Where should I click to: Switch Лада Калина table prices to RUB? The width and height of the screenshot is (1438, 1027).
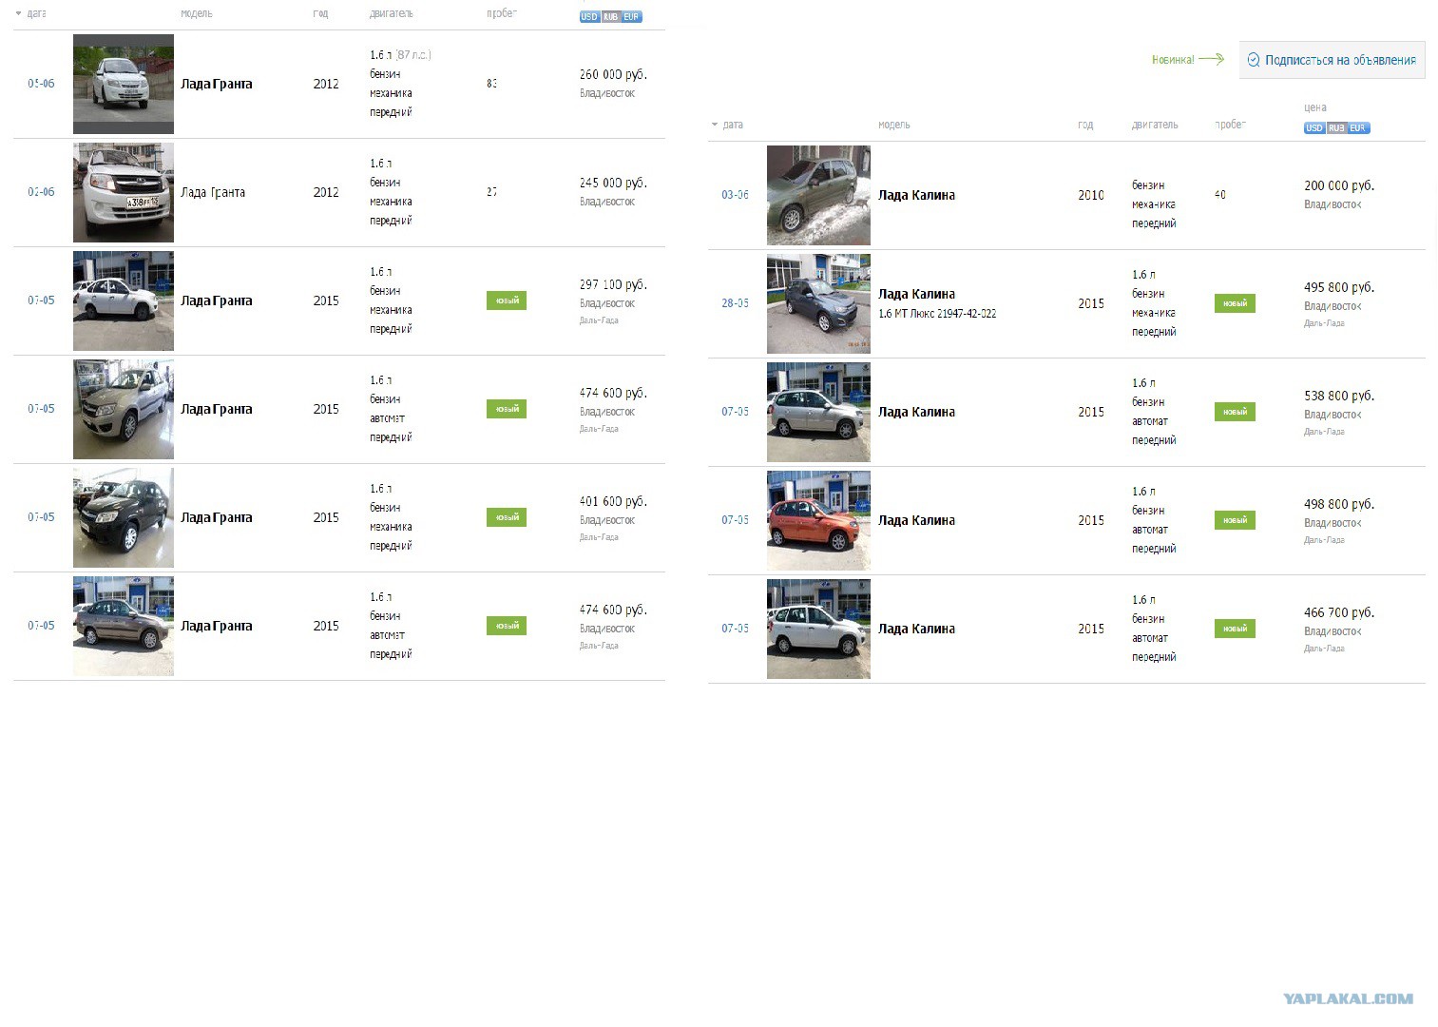(x=1336, y=128)
